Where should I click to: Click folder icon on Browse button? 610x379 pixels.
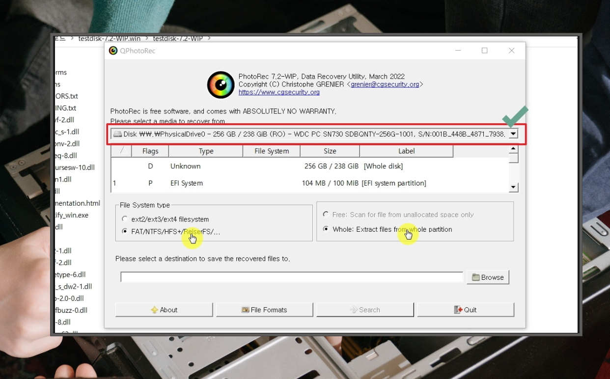pyautogui.click(x=475, y=277)
